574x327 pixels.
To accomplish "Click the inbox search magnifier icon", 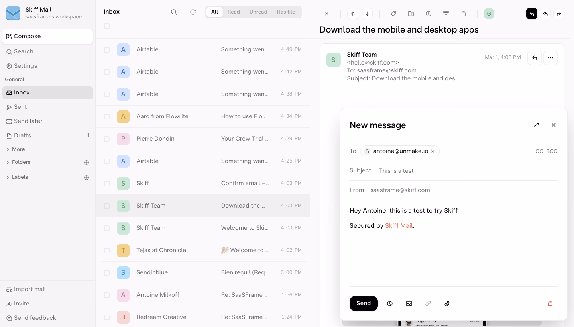I will tap(174, 12).
